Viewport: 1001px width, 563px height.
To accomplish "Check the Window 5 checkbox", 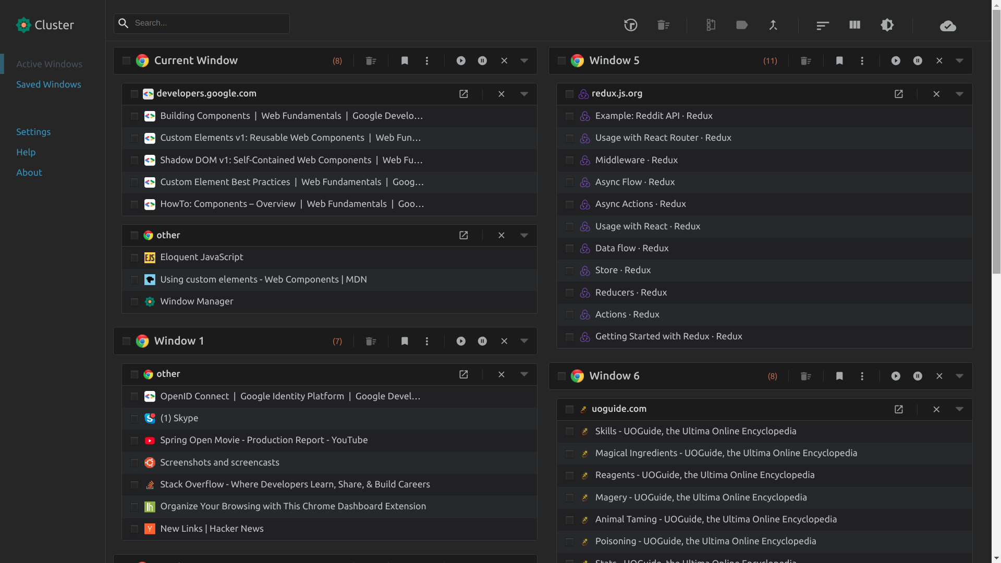I will (x=561, y=61).
